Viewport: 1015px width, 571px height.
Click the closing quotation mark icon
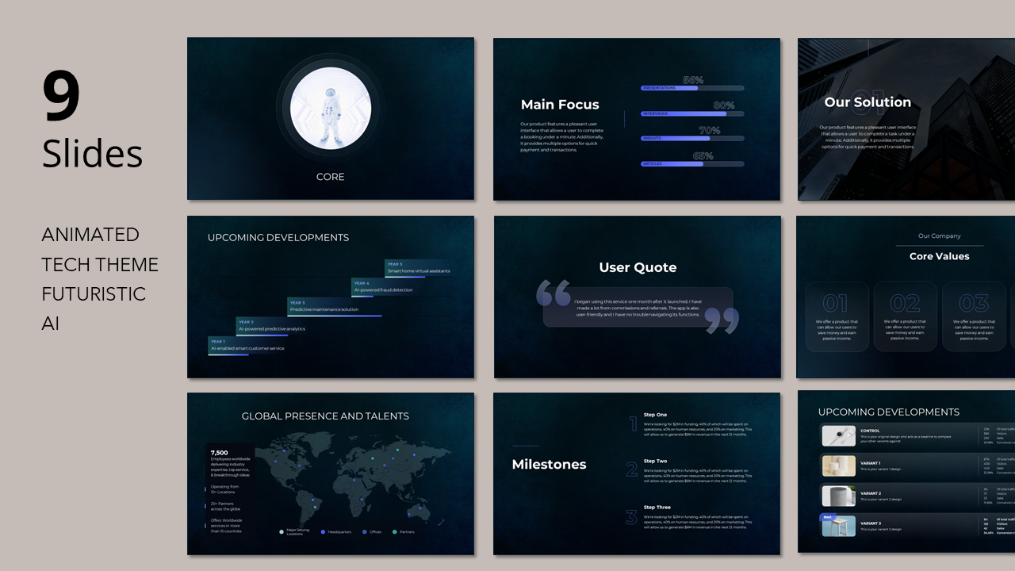pyautogui.click(x=722, y=320)
